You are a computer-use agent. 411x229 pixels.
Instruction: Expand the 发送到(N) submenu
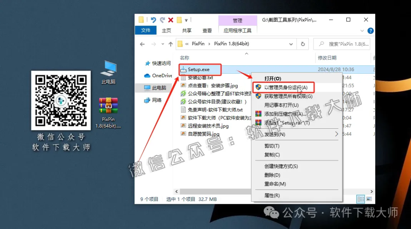point(297,134)
